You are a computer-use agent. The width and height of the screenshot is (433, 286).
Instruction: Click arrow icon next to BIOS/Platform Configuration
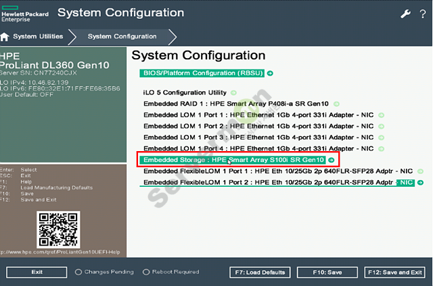coord(270,74)
